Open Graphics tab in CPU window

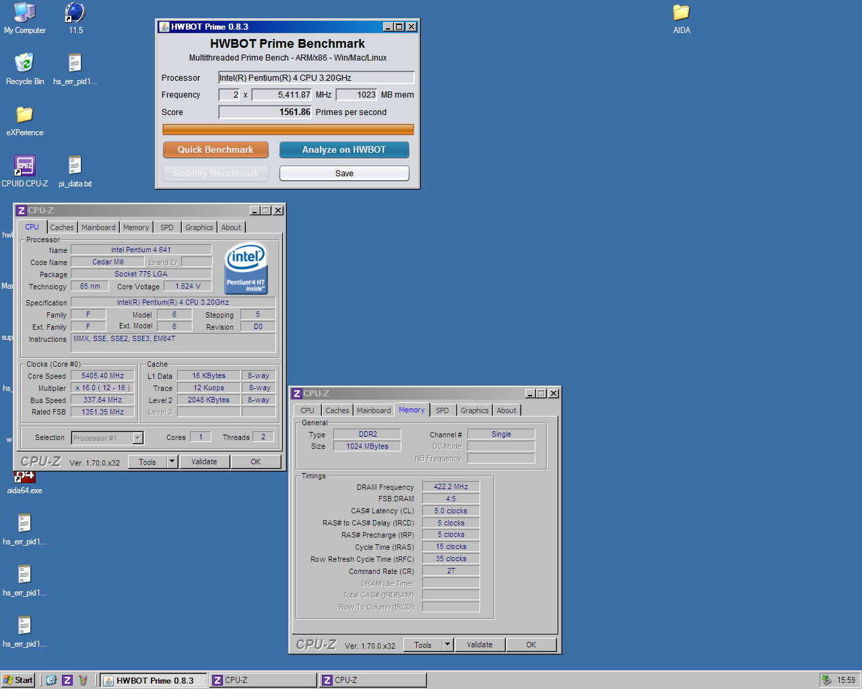[199, 227]
